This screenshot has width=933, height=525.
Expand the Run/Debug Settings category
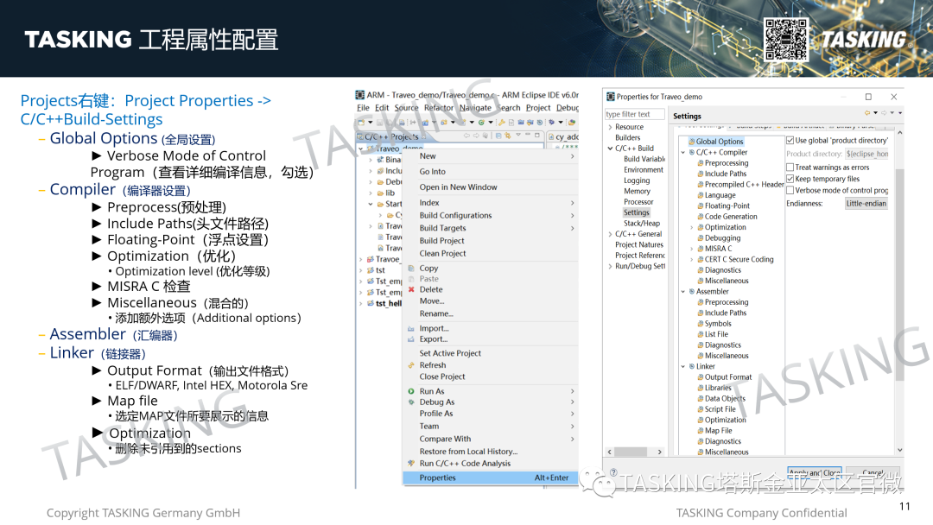point(610,266)
